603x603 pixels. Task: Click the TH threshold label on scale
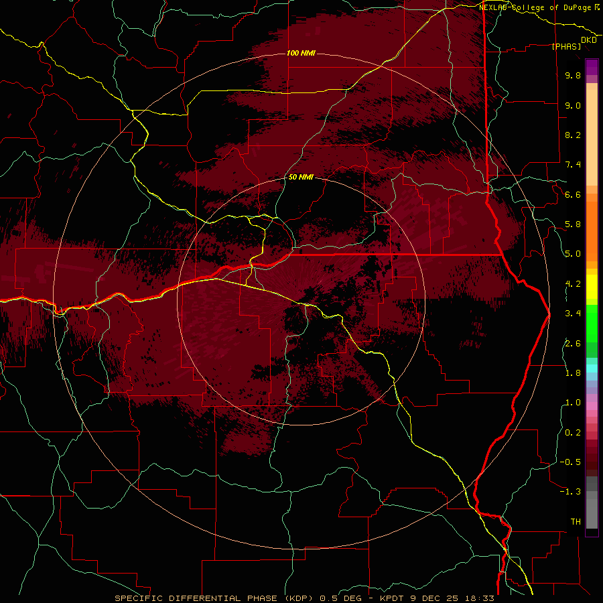[x=576, y=522]
